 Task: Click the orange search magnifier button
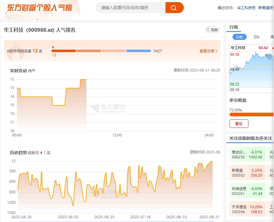point(174,8)
